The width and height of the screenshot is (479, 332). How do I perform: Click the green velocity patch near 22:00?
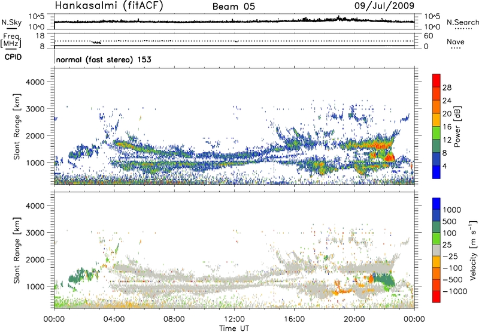(384, 280)
